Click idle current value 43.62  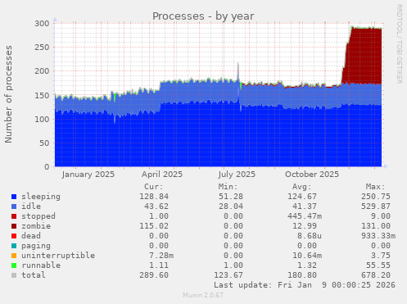point(156,206)
